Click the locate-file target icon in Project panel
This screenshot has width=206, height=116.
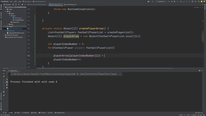coord(13,5)
